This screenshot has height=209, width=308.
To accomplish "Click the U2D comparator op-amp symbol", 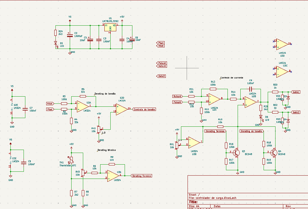I will click(122, 109).
